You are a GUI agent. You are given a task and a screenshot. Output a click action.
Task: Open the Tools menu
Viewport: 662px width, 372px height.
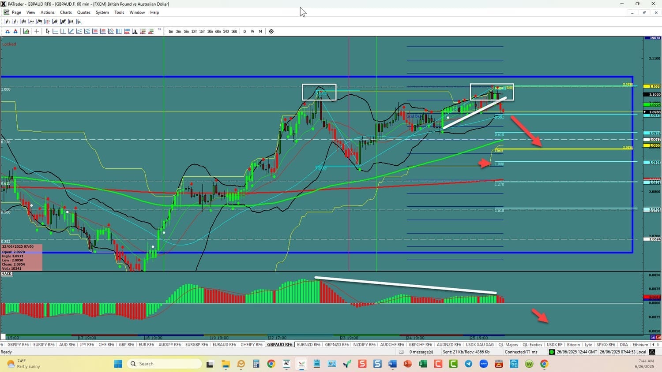[x=119, y=12]
